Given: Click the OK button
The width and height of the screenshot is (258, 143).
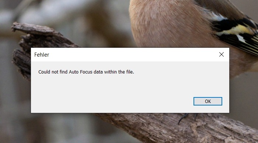Looking at the screenshot, I should click(x=208, y=101).
